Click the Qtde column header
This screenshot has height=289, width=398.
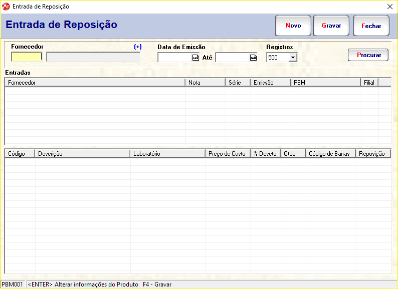coord(293,153)
